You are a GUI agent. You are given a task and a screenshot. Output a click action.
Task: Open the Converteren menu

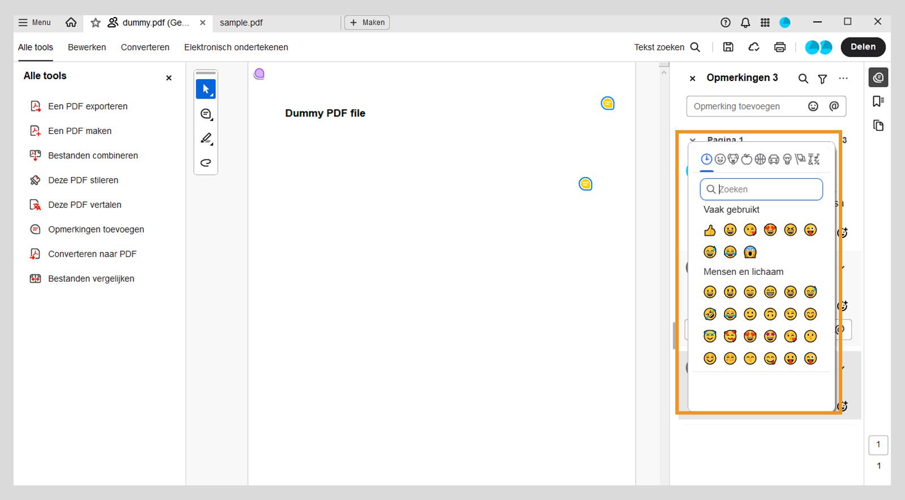[145, 48]
